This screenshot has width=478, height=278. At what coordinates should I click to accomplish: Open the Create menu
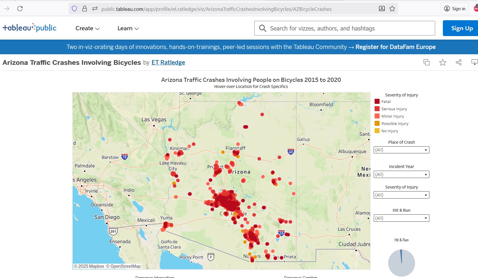(87, 28)
